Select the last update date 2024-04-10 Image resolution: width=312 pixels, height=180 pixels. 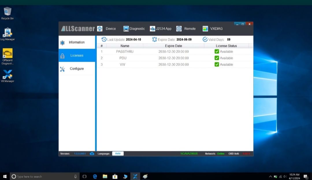click(x=133, y=40)
